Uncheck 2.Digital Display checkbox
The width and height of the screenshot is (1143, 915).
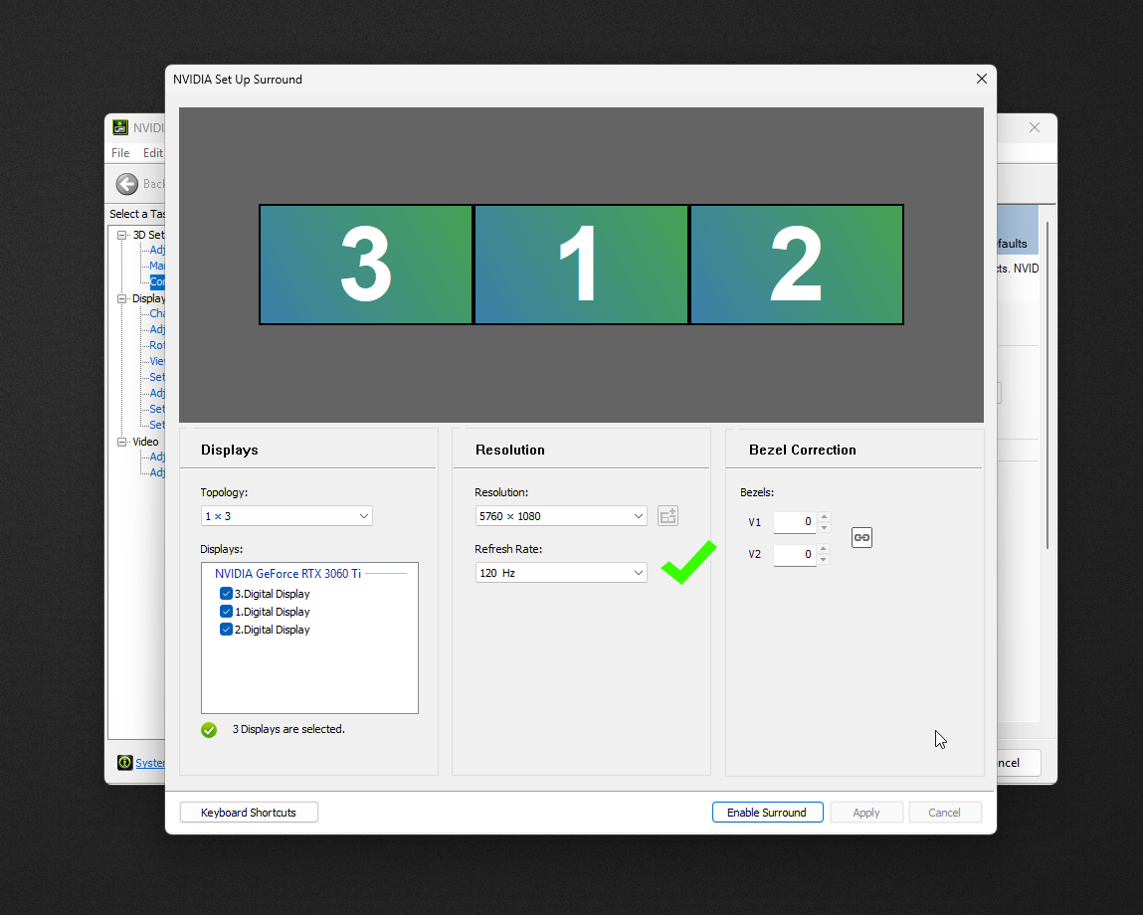click(x=226, y=630)
